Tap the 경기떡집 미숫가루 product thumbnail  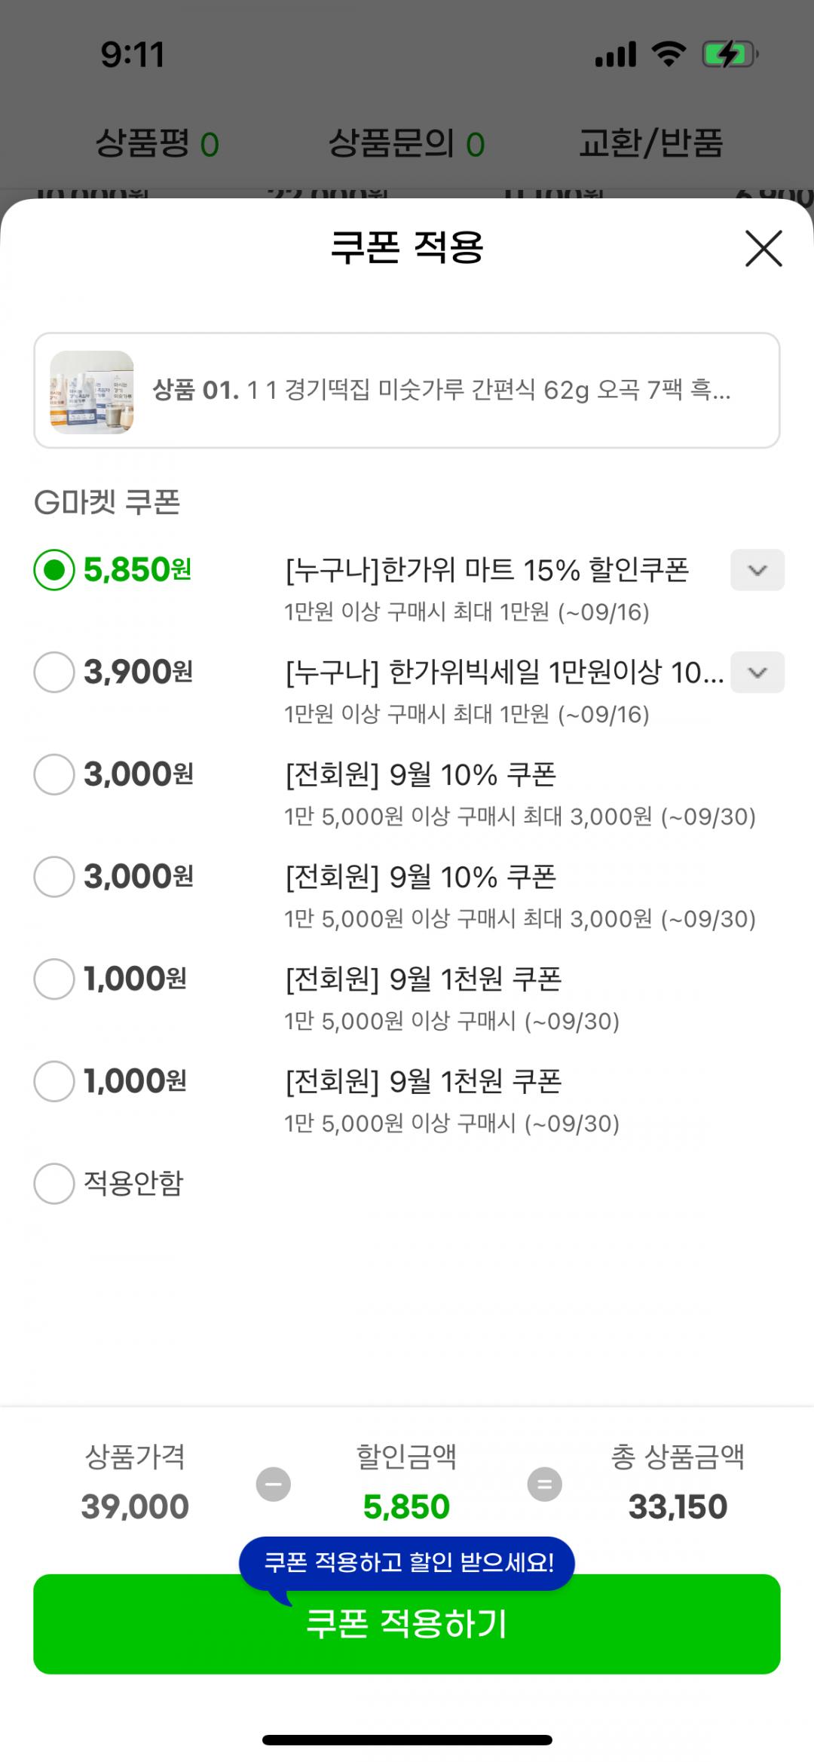pyautogui.click(x=92, y=391)
